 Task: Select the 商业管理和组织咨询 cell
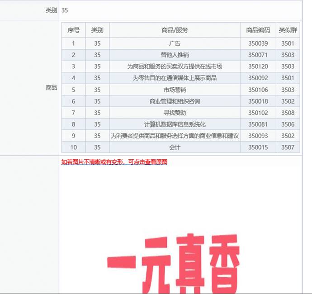175,101
